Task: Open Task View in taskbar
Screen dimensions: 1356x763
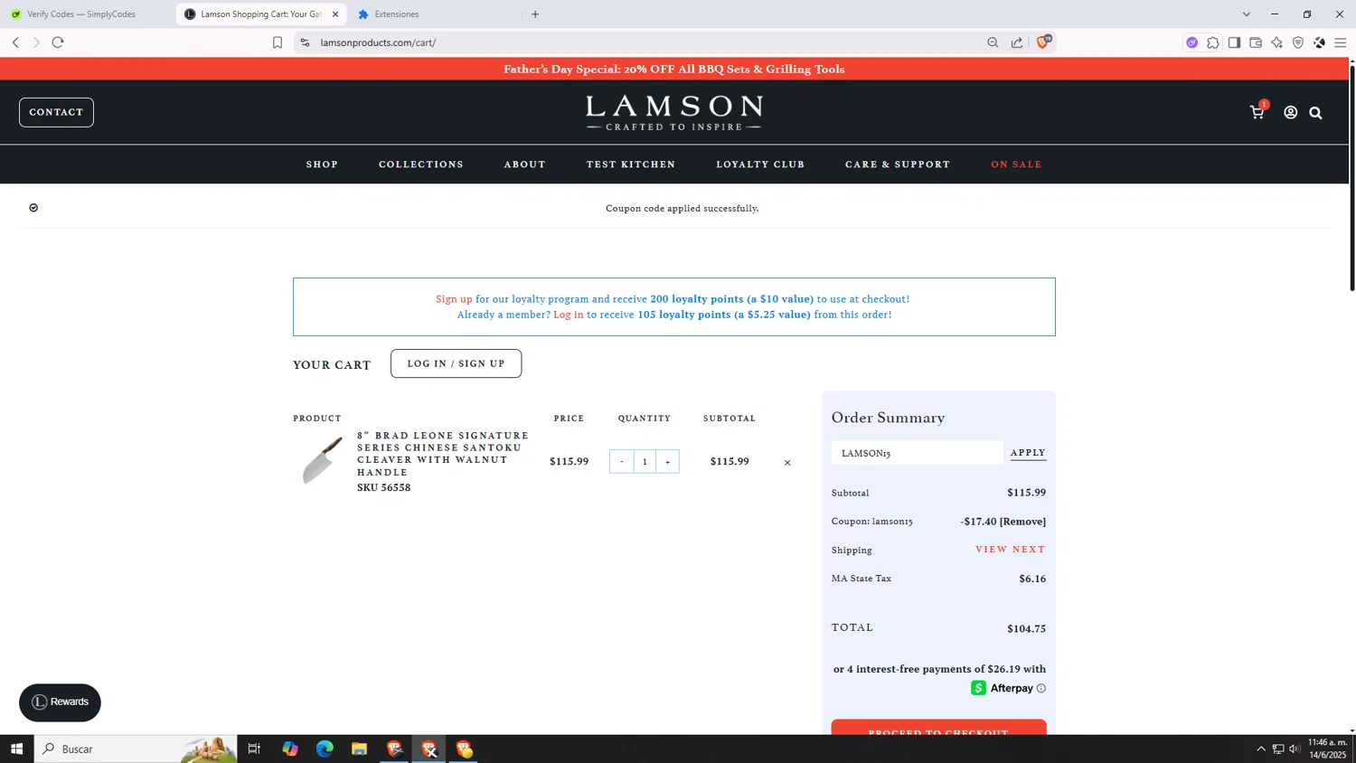Action: coord(254,749)
